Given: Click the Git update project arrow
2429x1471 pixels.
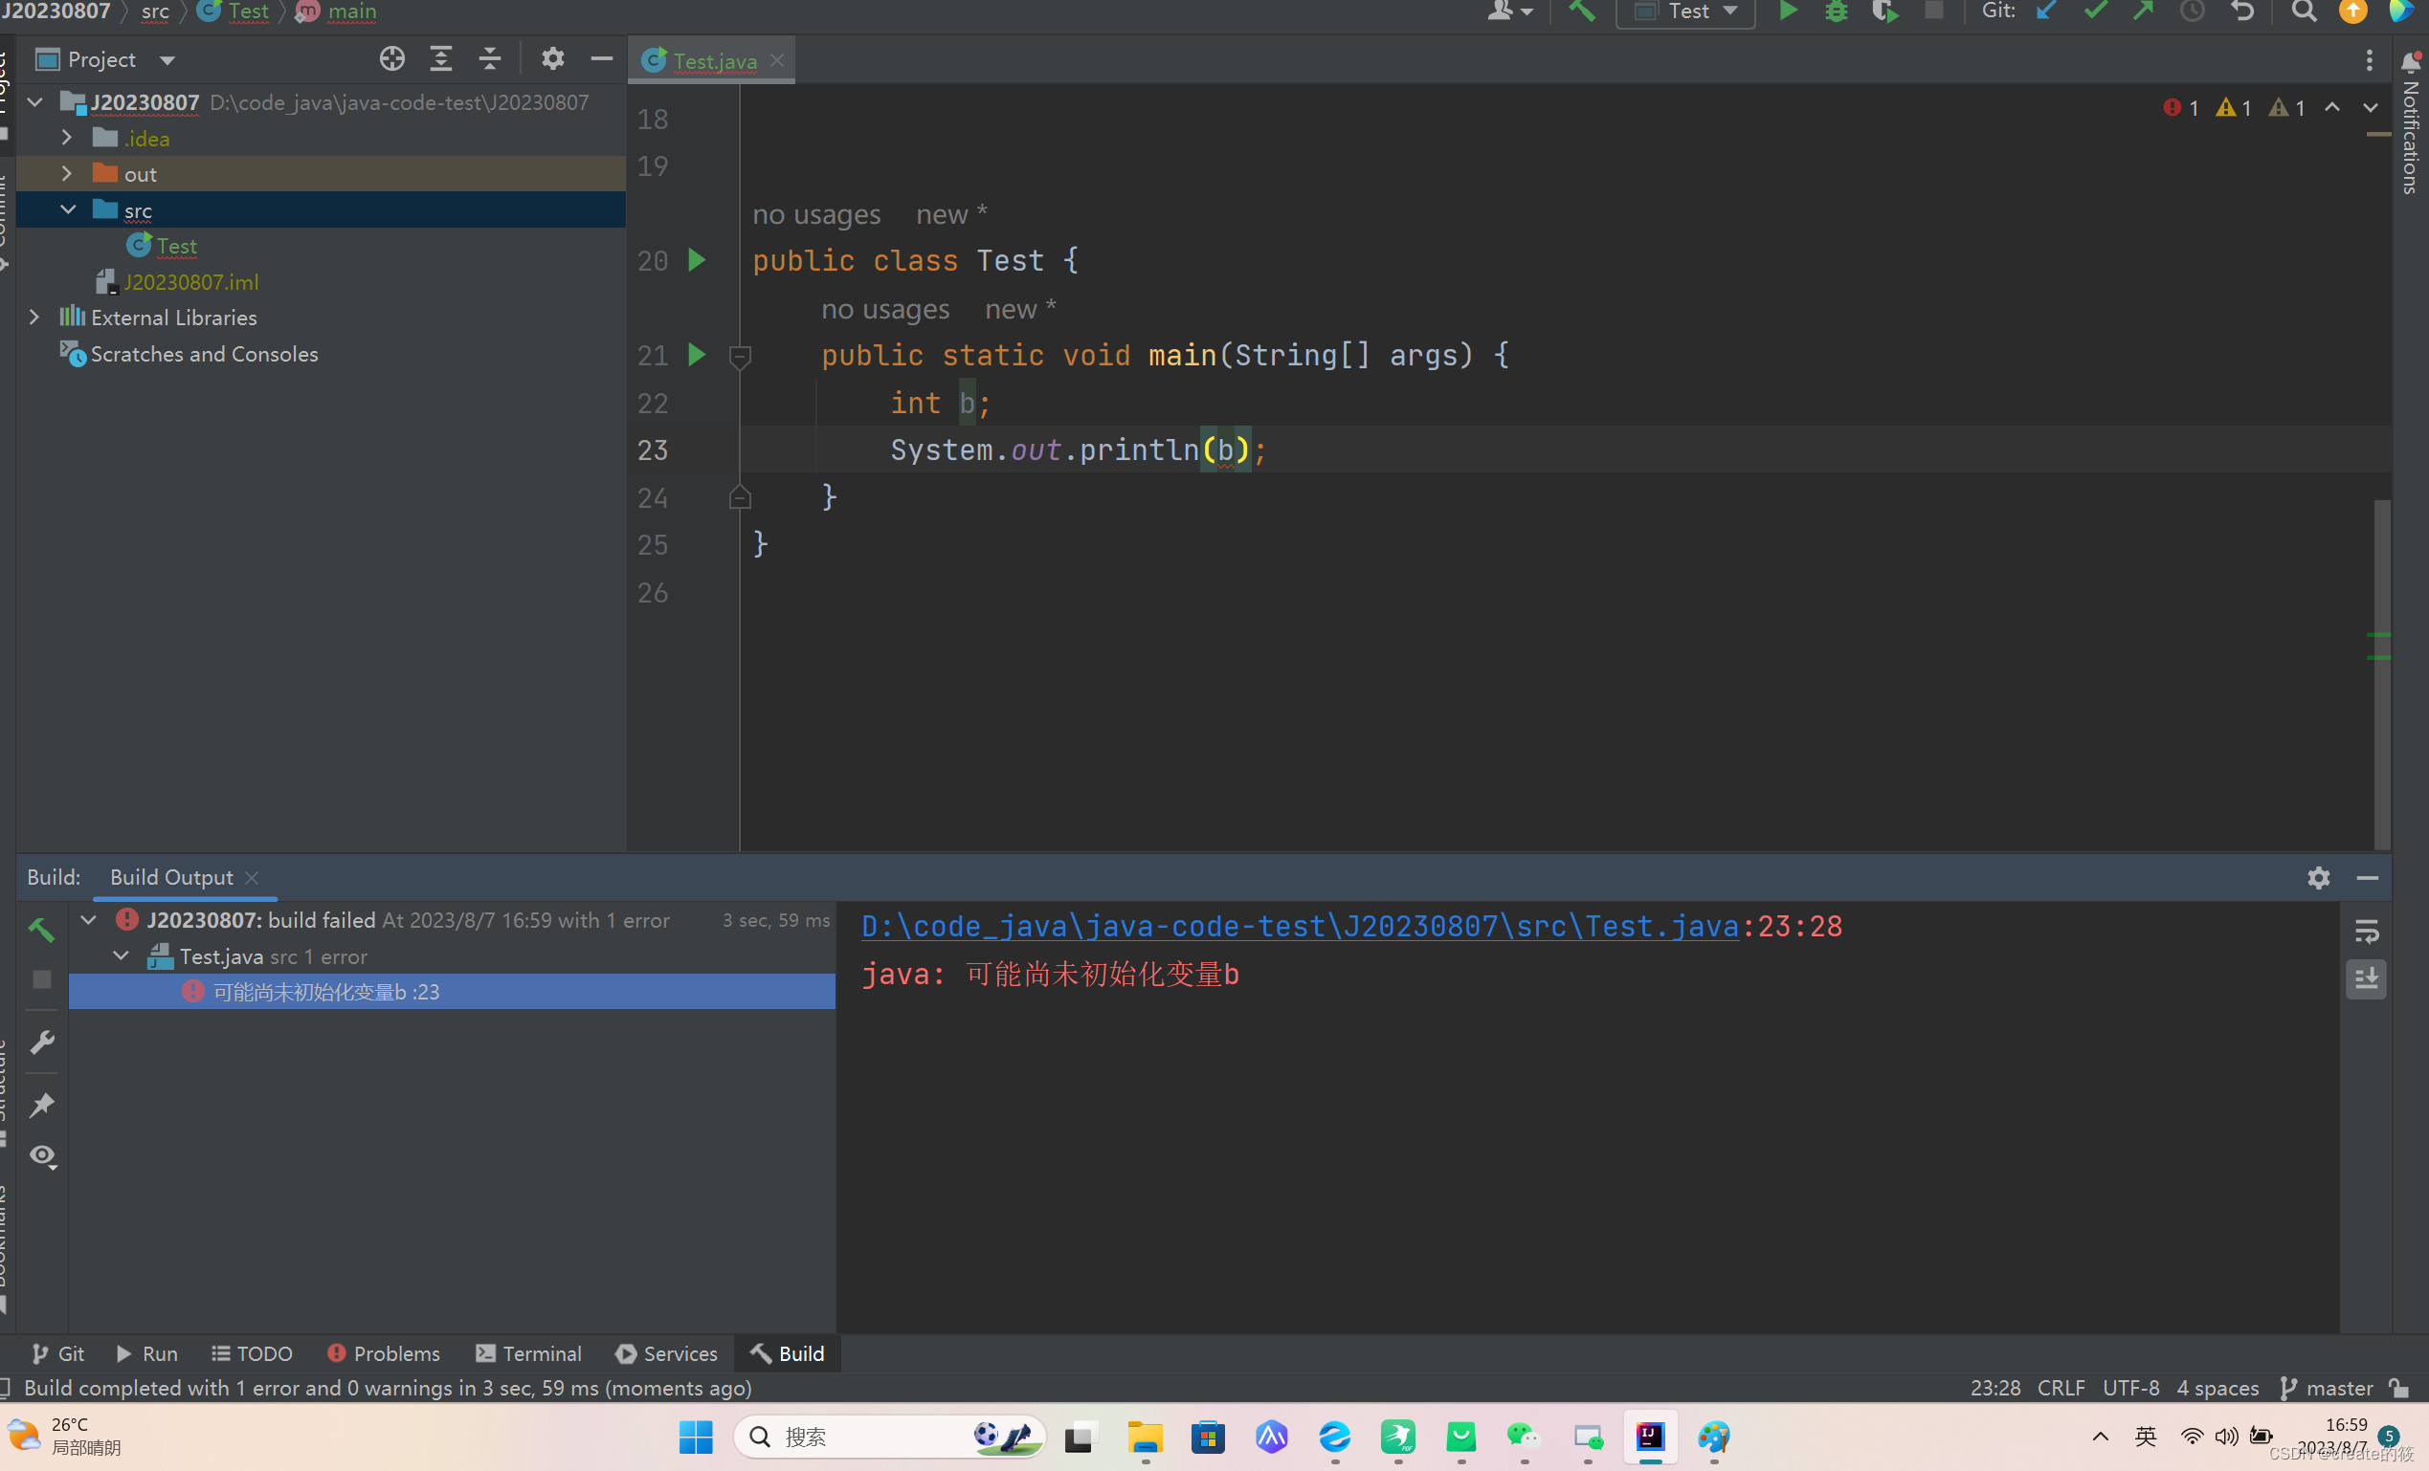Looking at the screenshot, I should pyautogui.click(x=2047, y=11).
